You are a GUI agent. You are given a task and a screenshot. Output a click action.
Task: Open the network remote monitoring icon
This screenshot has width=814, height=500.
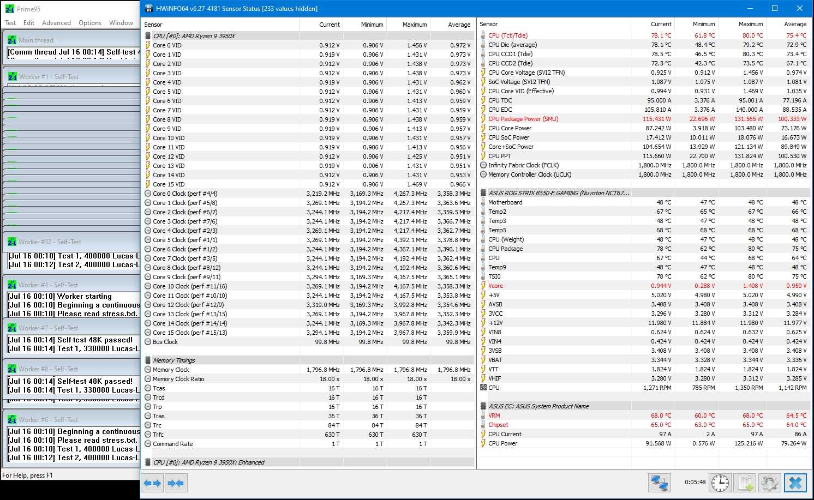pos(659,483)
